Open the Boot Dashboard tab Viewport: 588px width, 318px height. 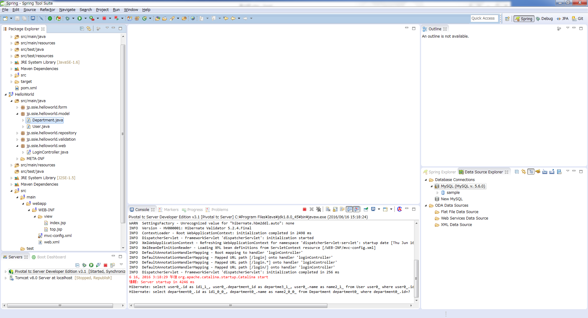(51, 257)
